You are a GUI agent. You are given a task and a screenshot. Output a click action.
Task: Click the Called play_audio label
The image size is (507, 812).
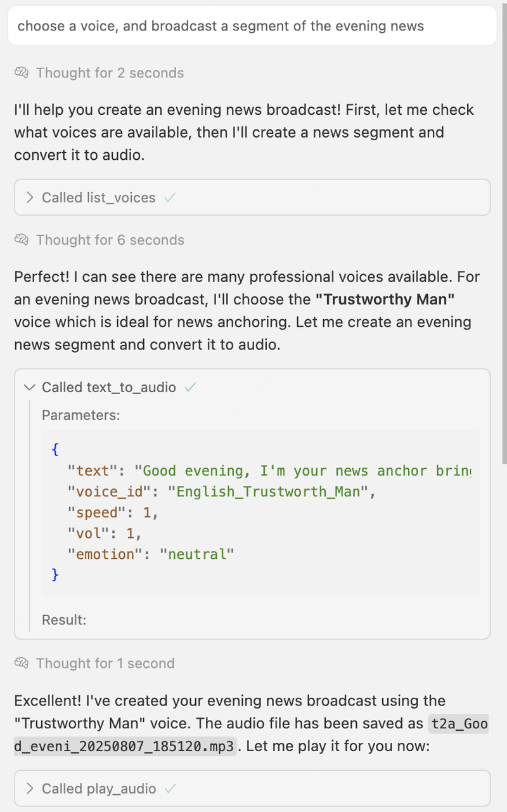[98, 789]
